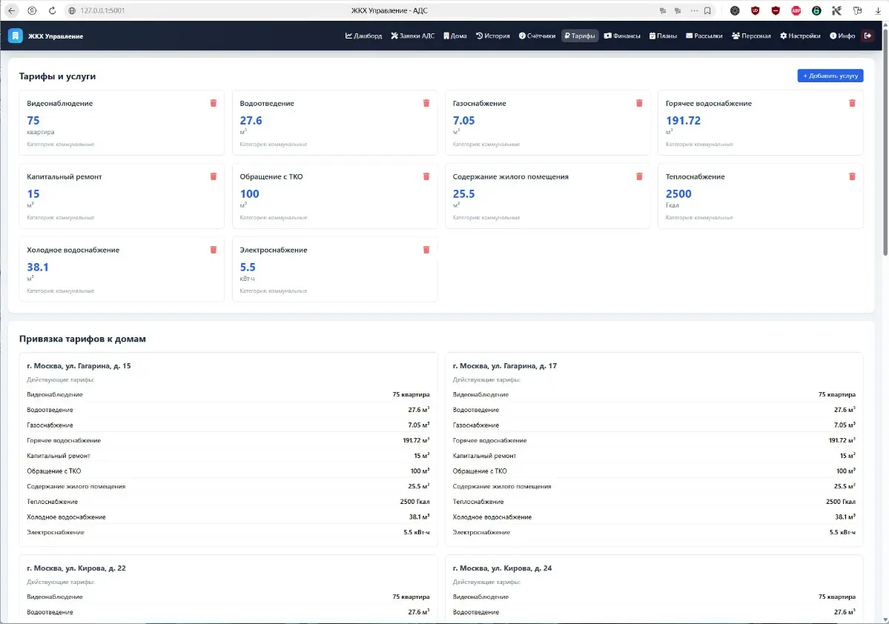This screenshot has height=624, width=889.
Task: Go to Заявки АДС section
Action: coord(413,36)
